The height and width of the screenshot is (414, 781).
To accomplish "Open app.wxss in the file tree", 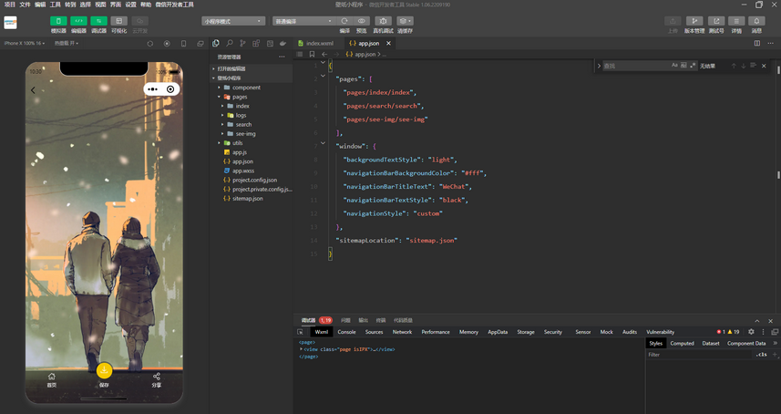I will point(241,171).
